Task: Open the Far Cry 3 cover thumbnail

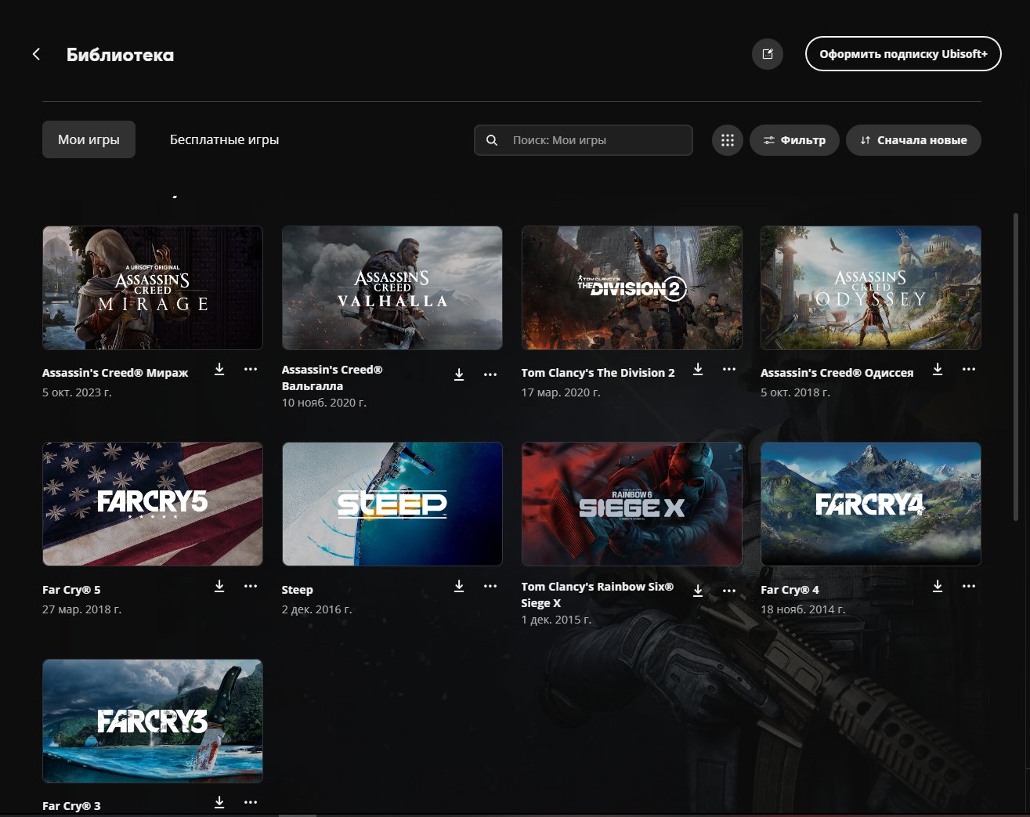Action: [153, 721]
